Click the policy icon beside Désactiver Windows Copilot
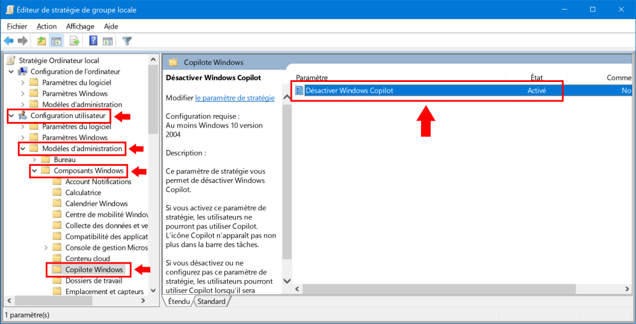The image size is (636, 324). (300, 91)
